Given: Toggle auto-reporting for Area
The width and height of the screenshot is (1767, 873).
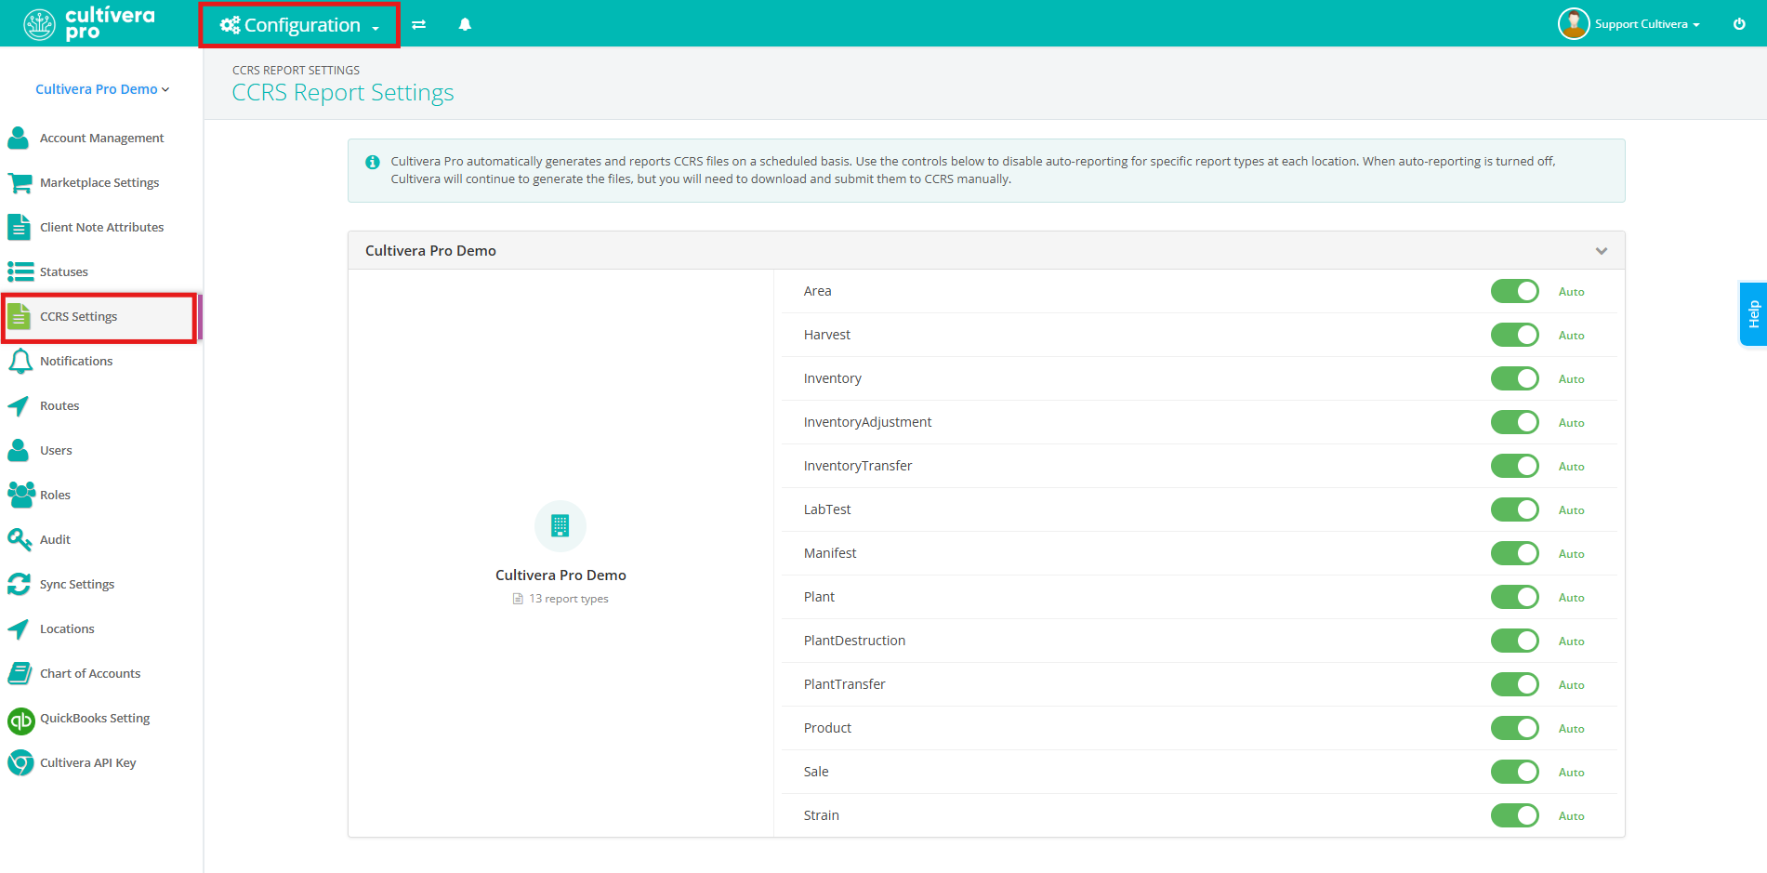Looking at the screenshot, I should coord(1514,291).
